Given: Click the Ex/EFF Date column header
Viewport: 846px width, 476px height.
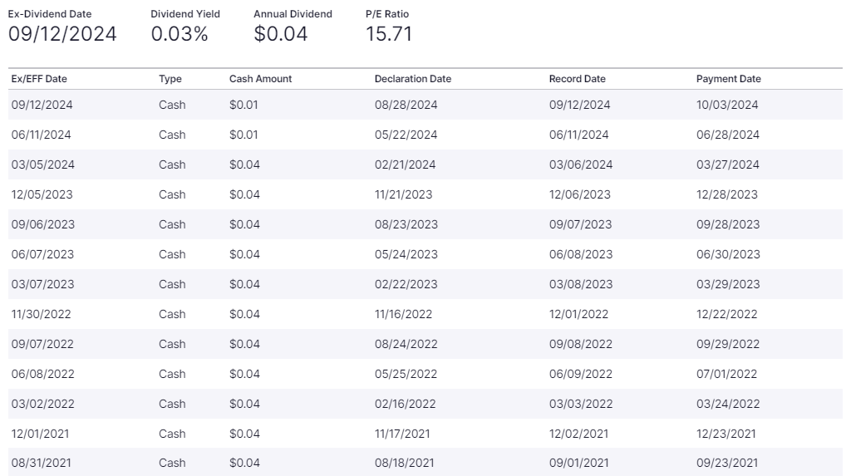Looking at the screenshot, I should click(x=39, y=79).
